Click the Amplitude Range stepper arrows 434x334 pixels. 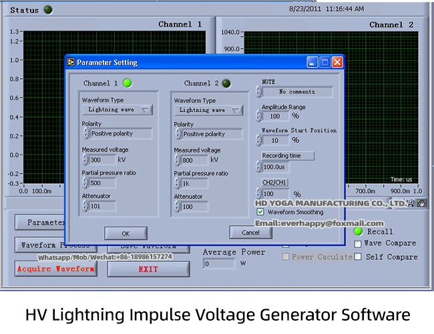pos(259,116)
